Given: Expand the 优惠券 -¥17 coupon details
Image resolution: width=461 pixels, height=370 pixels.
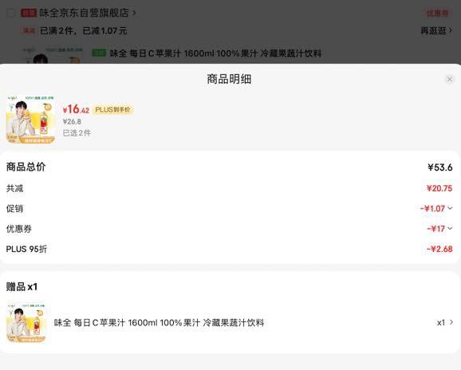Looking at the screenshot, I should point(450,228).
